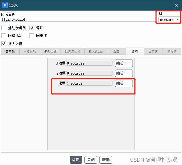The image size is (182, 165).
Task: Enable the 网格运动 checkbox
Action: pos(4,36)
